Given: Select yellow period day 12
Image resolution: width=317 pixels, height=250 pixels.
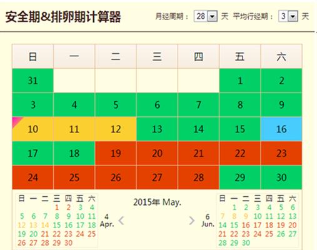Looking at the screenshot, I should coord(116,129).
